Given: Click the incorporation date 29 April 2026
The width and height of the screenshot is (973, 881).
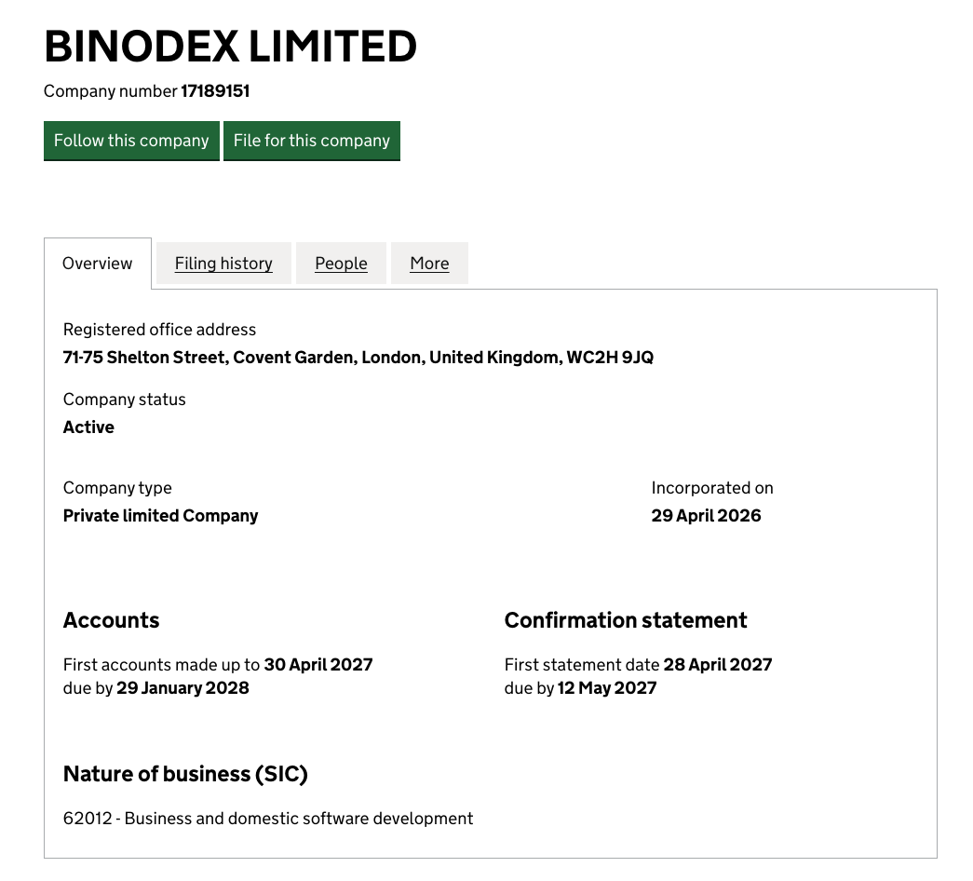Looking at the screenshot, I should click(x=706, y=516).
